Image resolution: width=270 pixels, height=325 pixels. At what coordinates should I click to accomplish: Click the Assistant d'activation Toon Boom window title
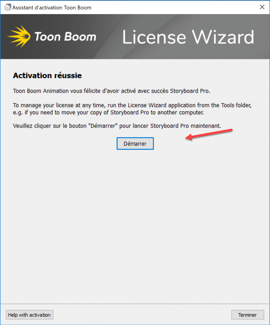pyautogui.click(x=52, y=7)
